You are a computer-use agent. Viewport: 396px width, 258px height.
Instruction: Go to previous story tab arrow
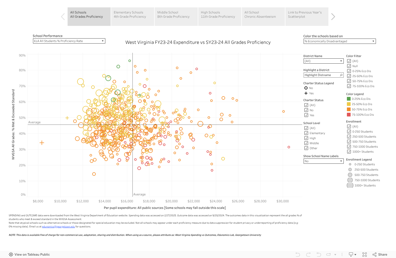[63, 17]
